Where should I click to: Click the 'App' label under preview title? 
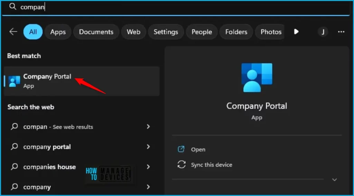tap(257, 118)
